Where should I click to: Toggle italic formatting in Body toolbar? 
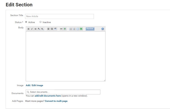[32, 29]
